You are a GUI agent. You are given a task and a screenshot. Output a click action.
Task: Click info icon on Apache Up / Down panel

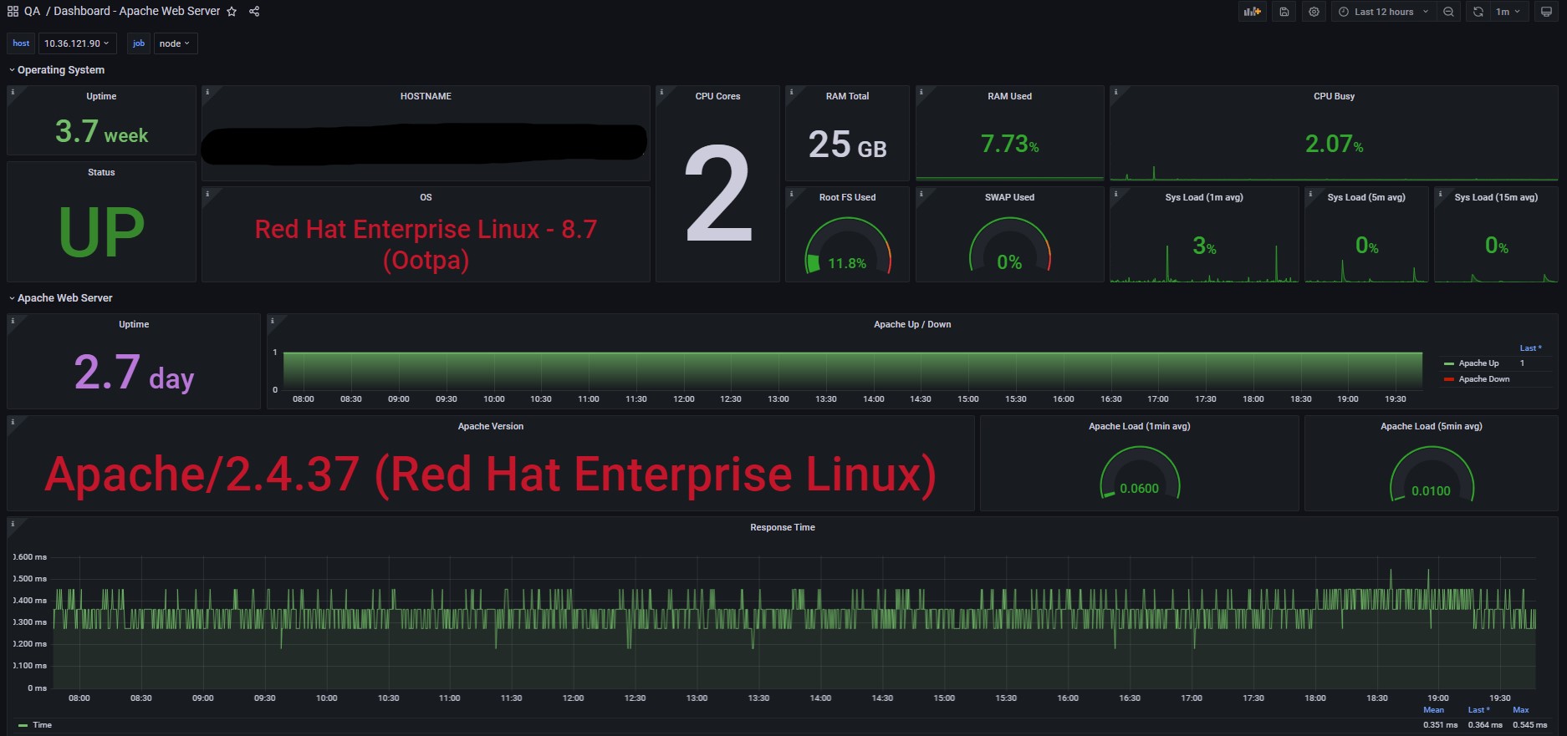click(273, 320)
